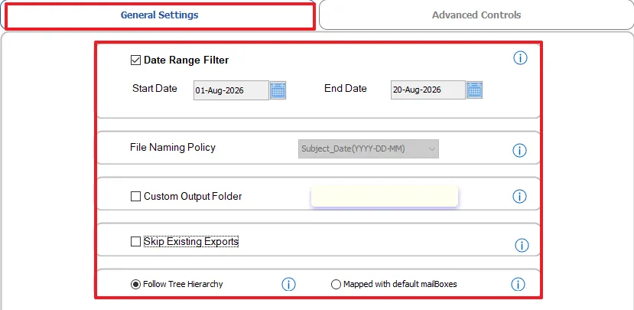Click the Custom Output Folder path box
This screenshot has height=310, width=634.
point(384,196)
